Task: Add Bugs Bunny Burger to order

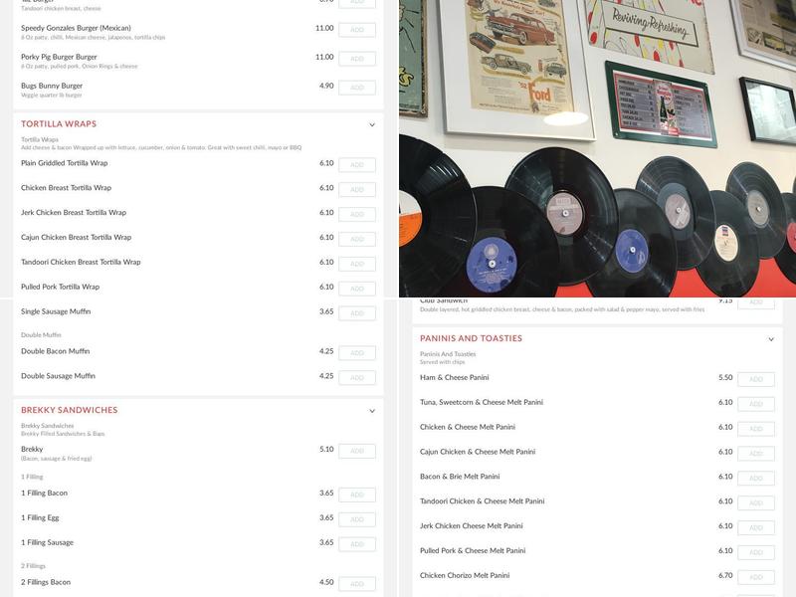Action: [x=357, y=88]
